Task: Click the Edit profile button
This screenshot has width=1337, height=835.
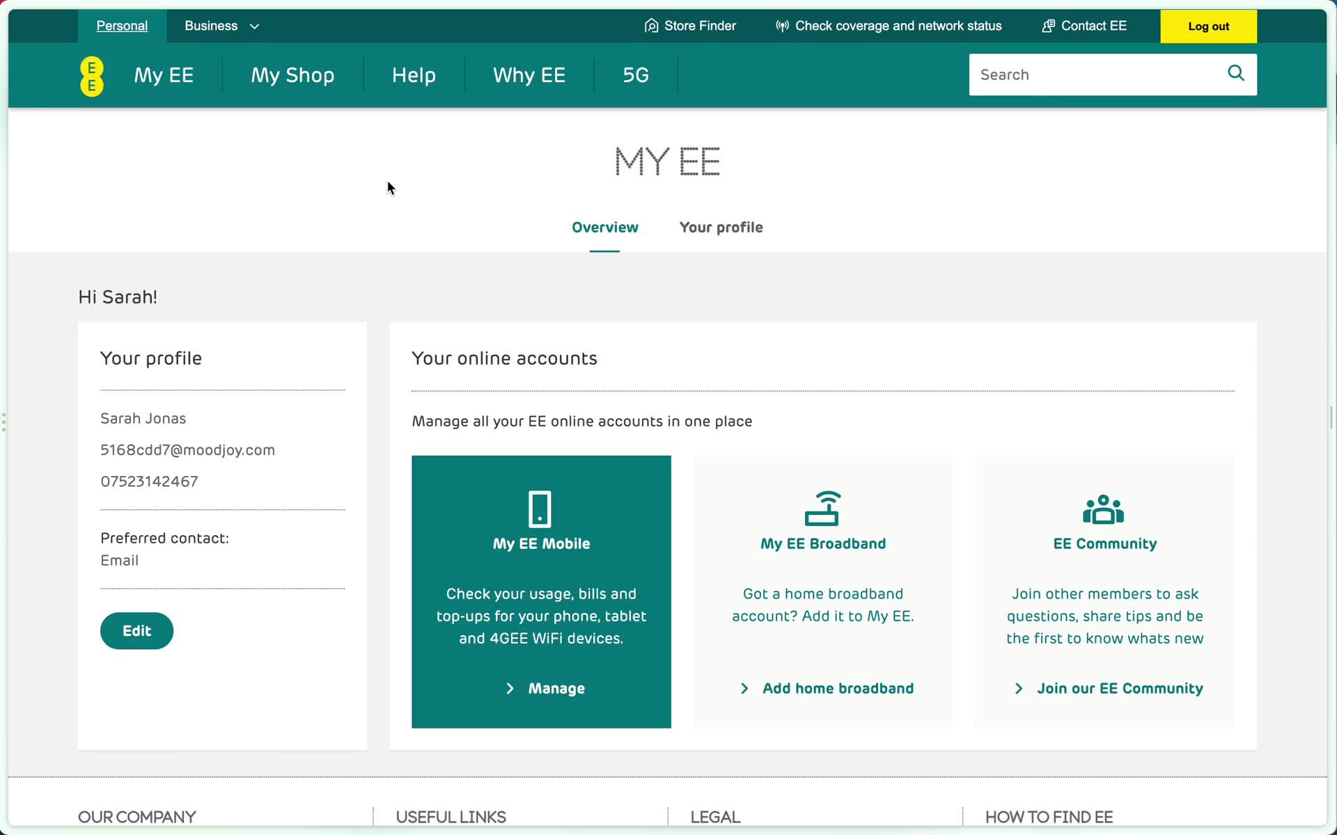Action: pyautogui.click(x=136, y=630)
